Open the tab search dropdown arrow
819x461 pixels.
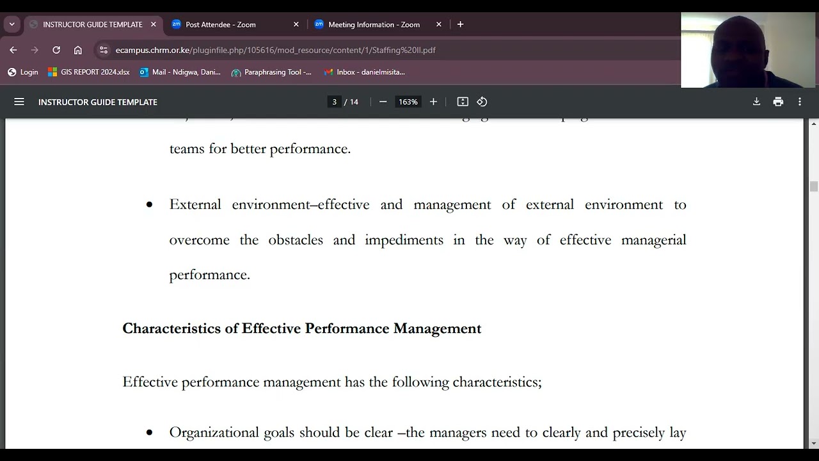point(12,24)
